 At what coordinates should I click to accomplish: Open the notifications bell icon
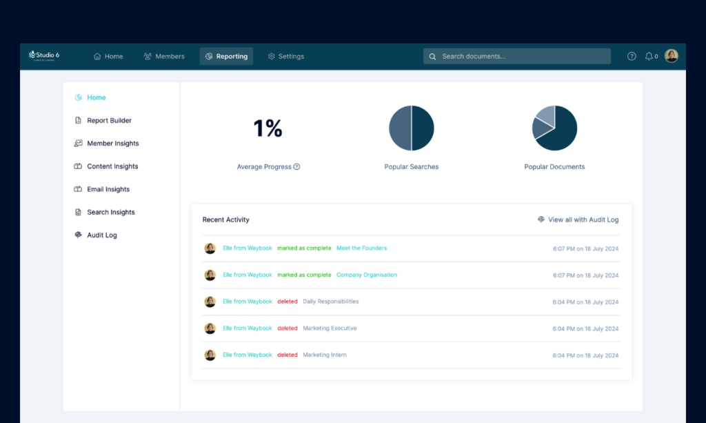pos(649,57)
